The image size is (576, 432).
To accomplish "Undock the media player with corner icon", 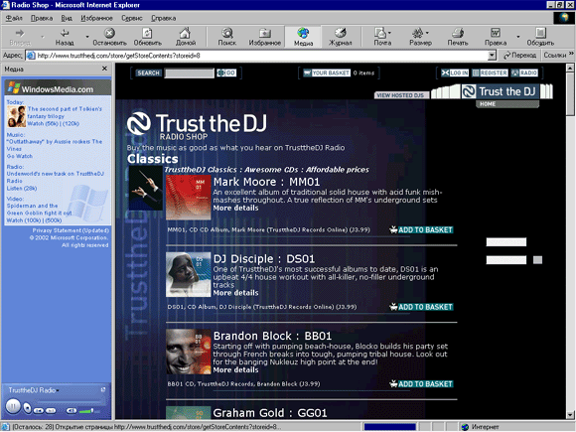I will [x=103, y=389].
